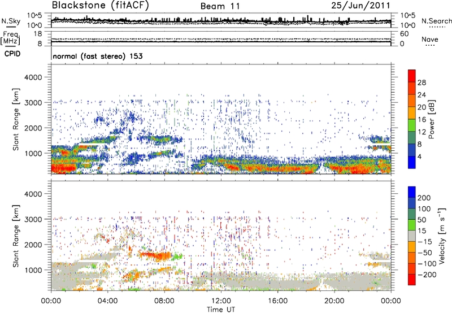Image resolution: width=452 pixels, height=313 pixels.
Task: Click the date '25/Jun/2011'
Action: coord(360,5)
